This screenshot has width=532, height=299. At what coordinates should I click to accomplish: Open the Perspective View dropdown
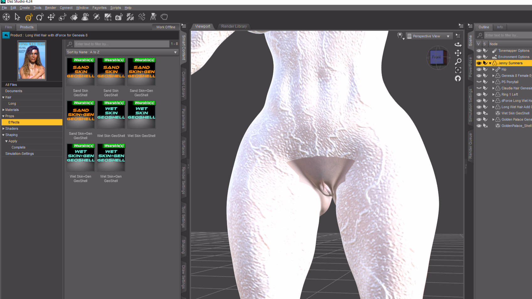[x=429, y=36]
